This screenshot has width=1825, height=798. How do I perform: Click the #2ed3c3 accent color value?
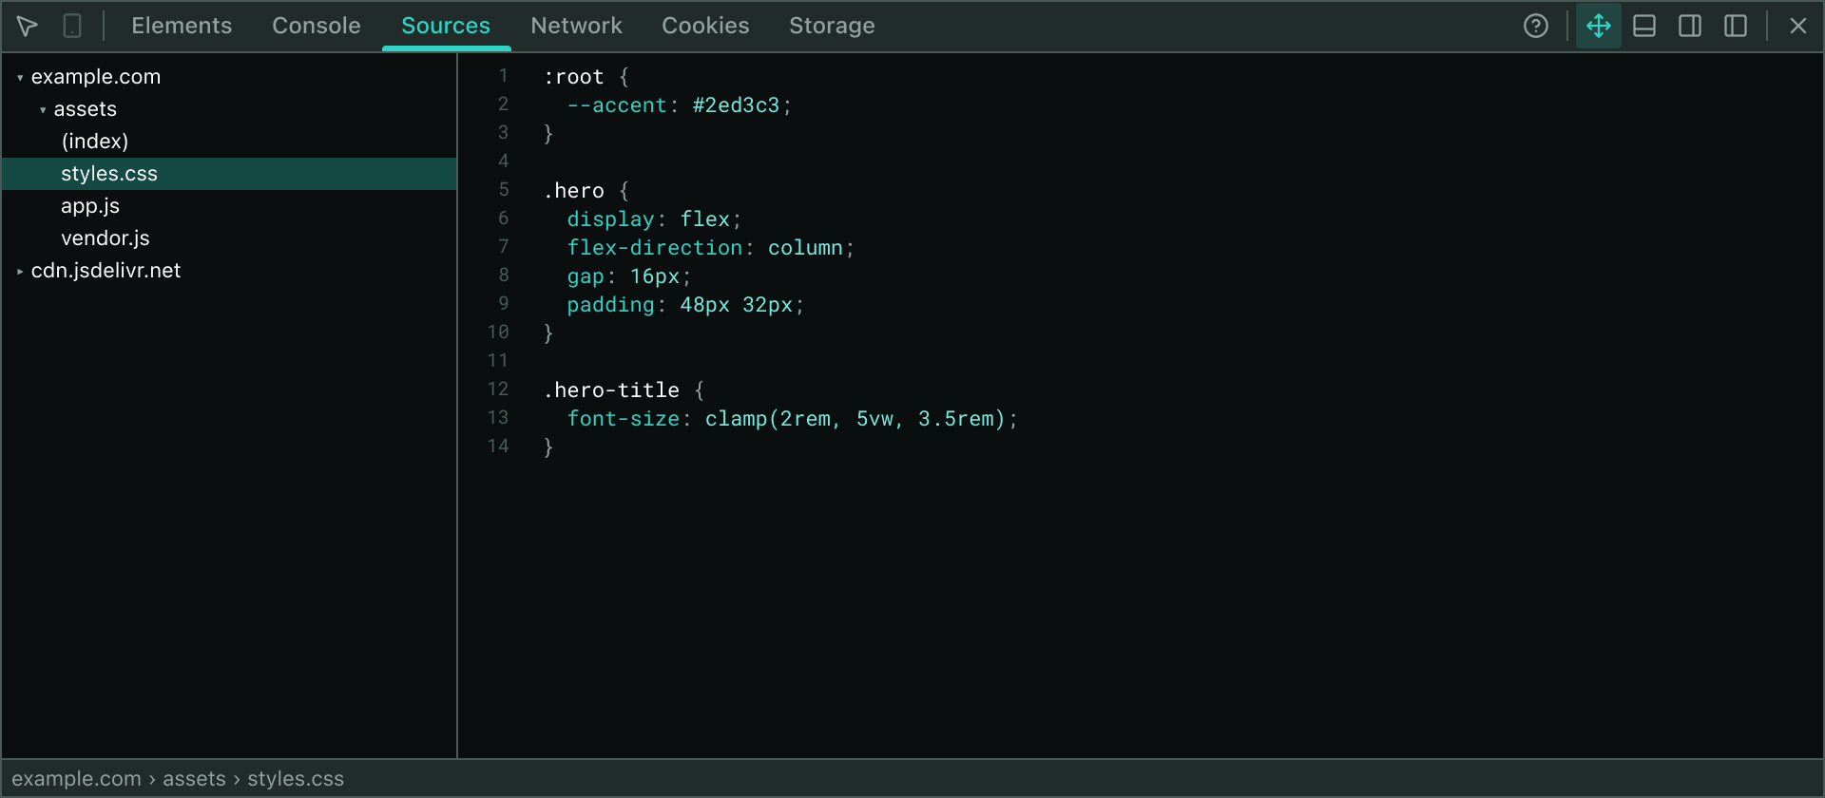(x=736, y=105)
